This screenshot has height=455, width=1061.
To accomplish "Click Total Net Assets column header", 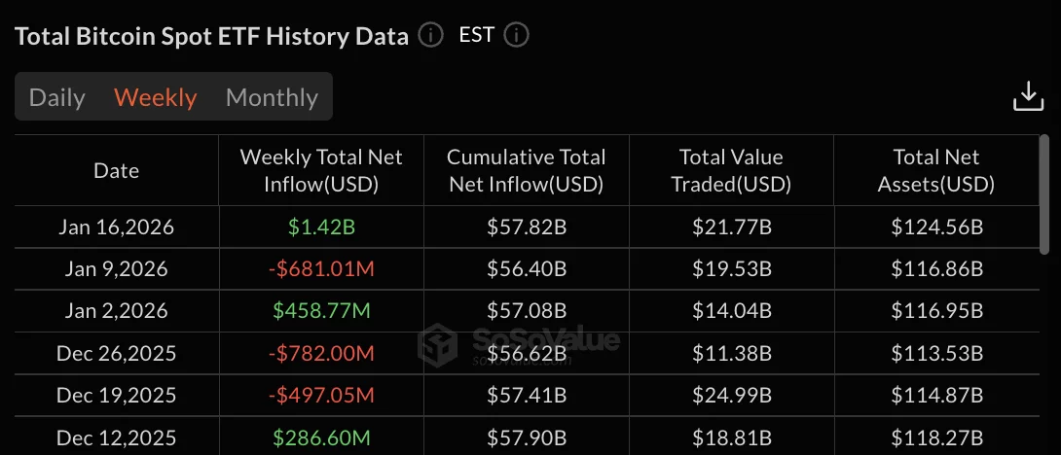I will 936,170.
